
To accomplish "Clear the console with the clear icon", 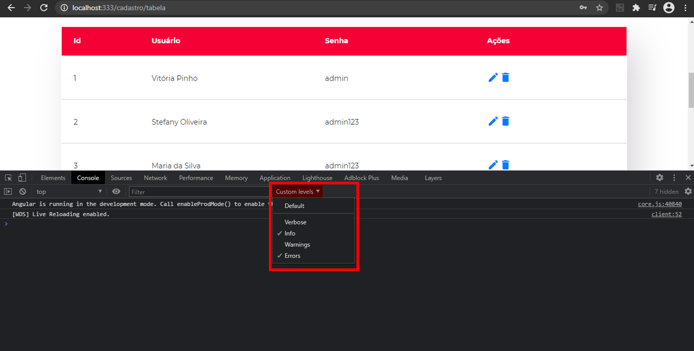I will tap(23, 192).
